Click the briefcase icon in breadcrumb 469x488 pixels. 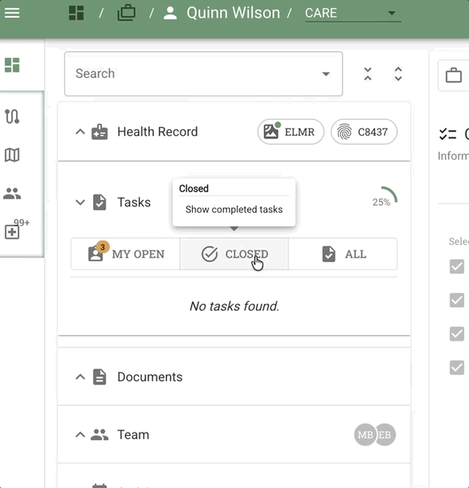[x=126, y=13]
